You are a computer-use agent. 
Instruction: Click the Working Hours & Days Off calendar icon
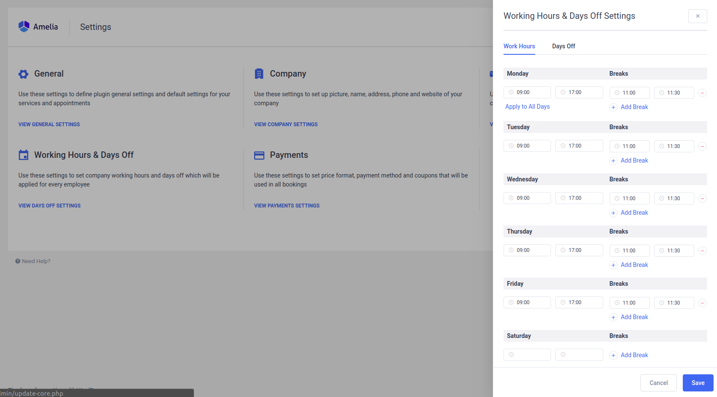coord(24,155)
